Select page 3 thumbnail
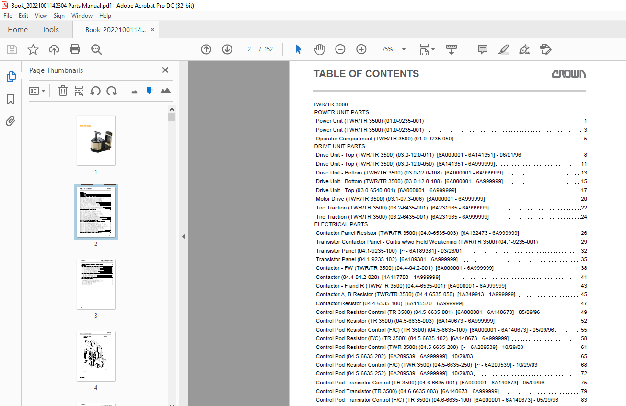626x406 pixels. coord(96,284)
